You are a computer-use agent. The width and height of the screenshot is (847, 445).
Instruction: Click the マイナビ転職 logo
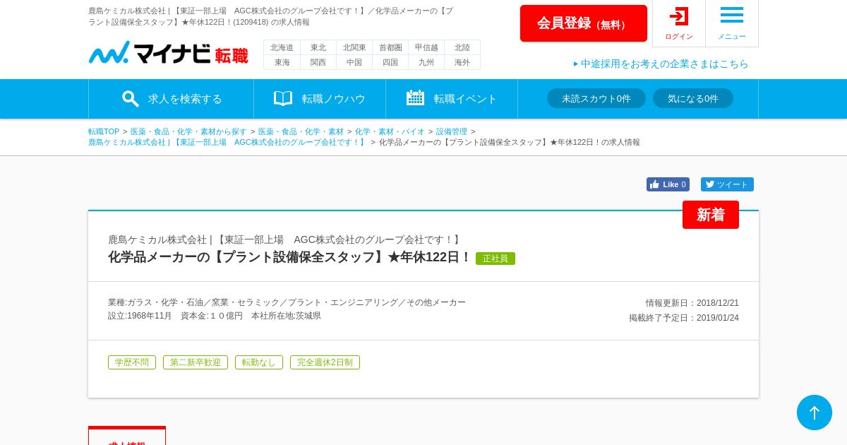point(168,53)
